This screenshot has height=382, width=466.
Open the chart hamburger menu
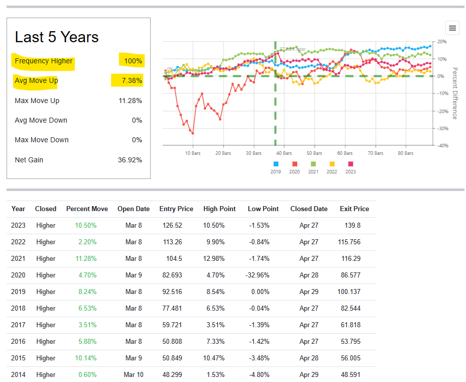pos(452,28)
